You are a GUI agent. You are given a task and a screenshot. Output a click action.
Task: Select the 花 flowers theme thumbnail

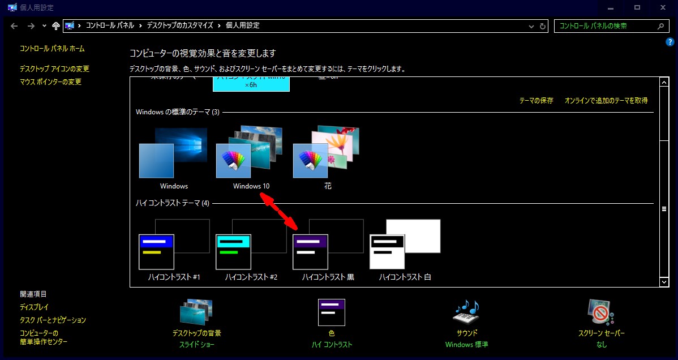tap(327, 152)
